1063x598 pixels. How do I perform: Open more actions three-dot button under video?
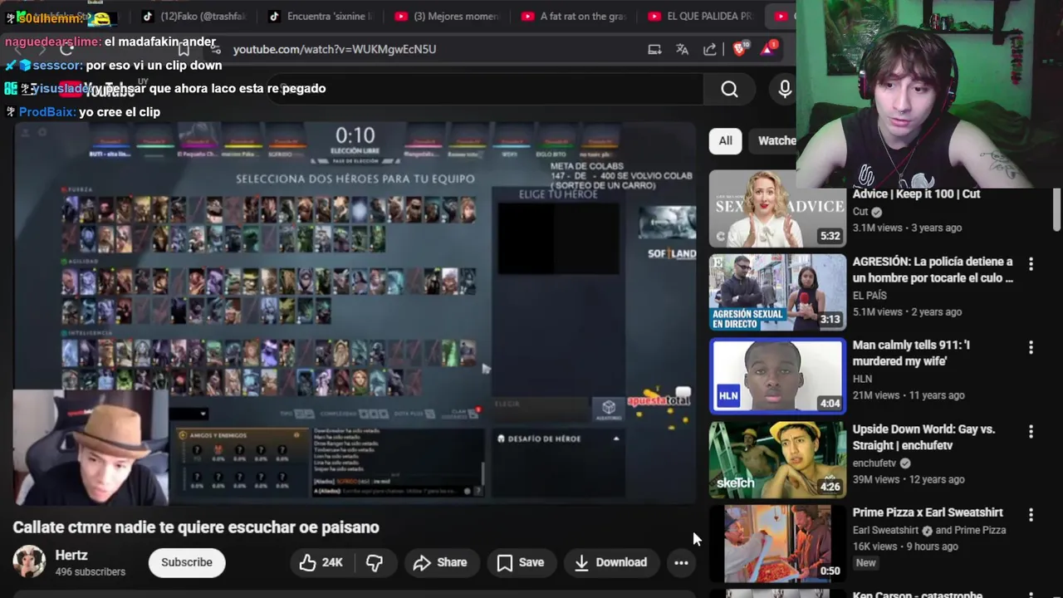coord(681,562)
